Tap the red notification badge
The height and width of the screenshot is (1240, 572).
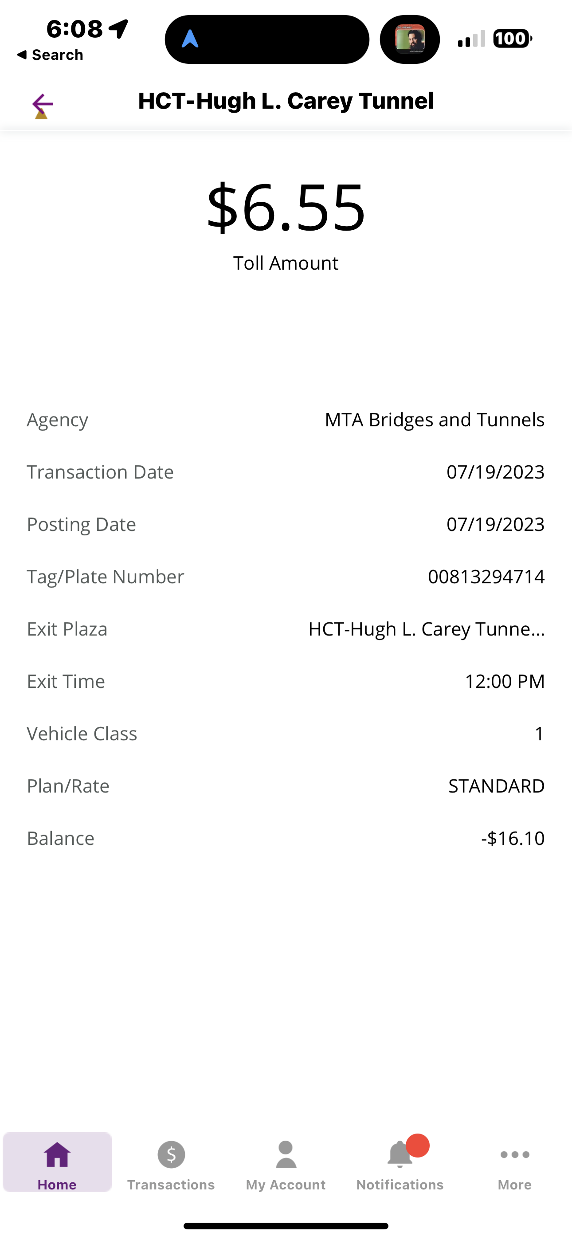(417, 1145)
